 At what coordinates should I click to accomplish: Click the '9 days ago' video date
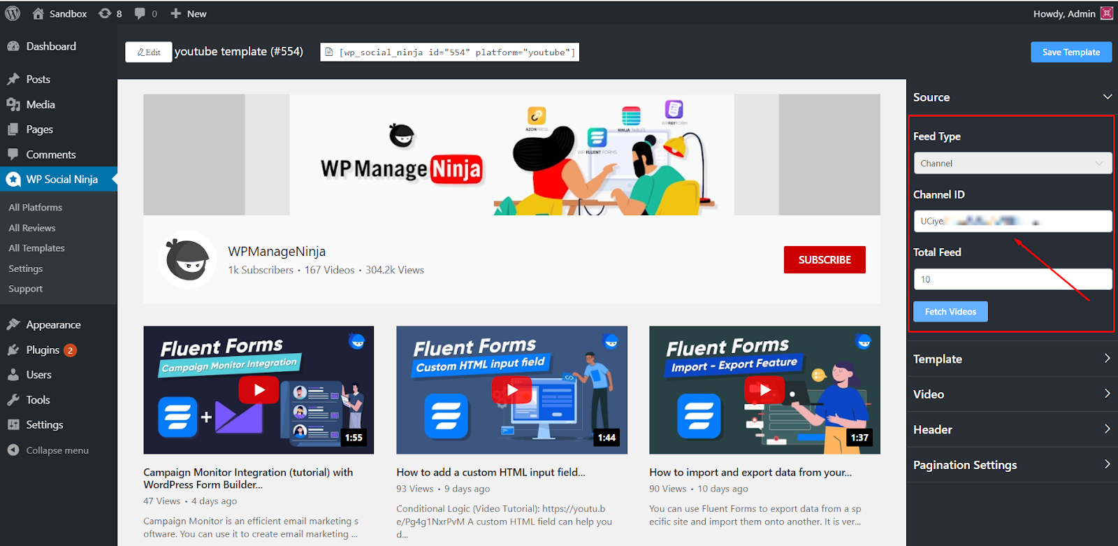[x=467, y=489]
